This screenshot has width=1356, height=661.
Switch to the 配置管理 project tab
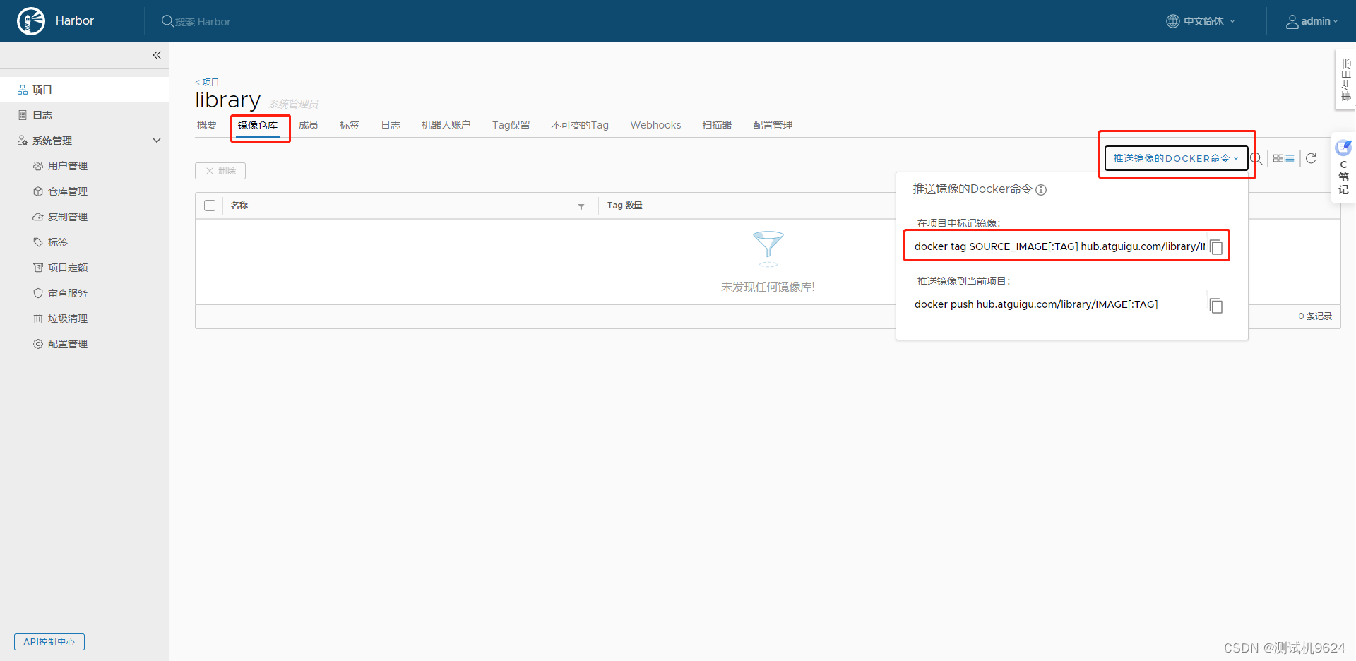773,125
